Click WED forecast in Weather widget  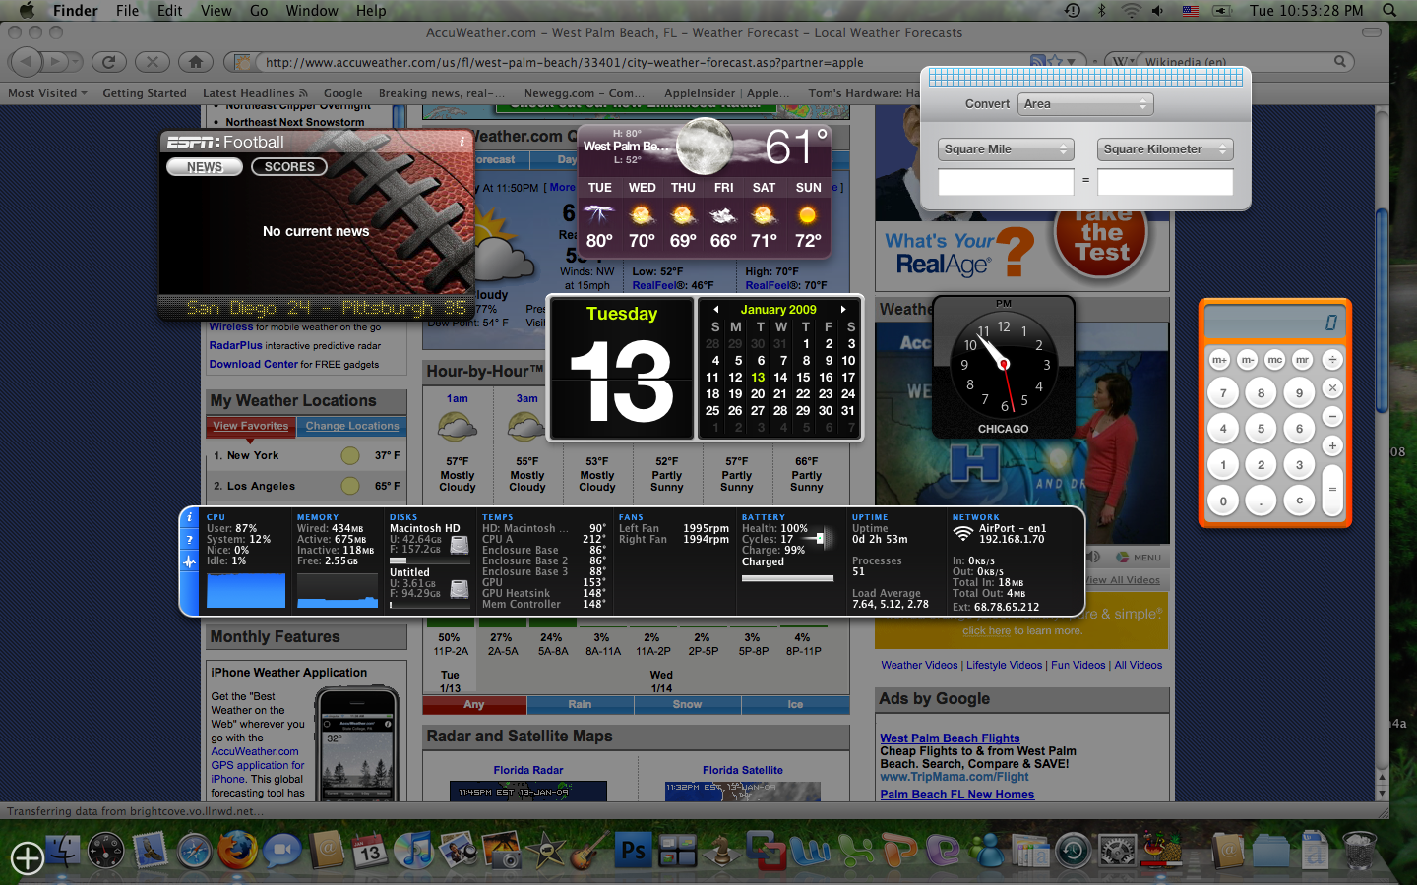point(642,216)
